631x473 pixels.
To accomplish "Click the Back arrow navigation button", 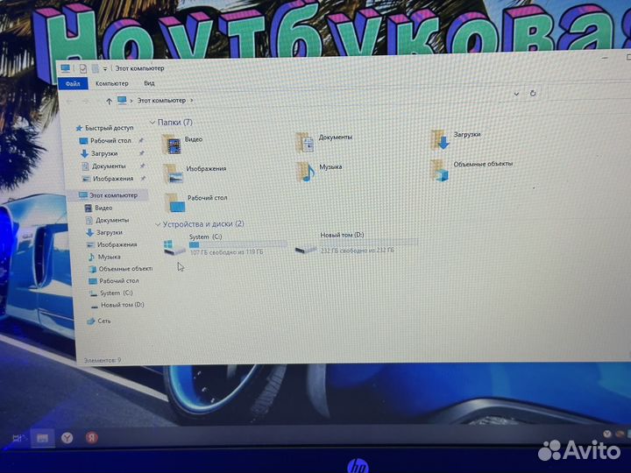I will pyautogui.click(x=70, y=102).
